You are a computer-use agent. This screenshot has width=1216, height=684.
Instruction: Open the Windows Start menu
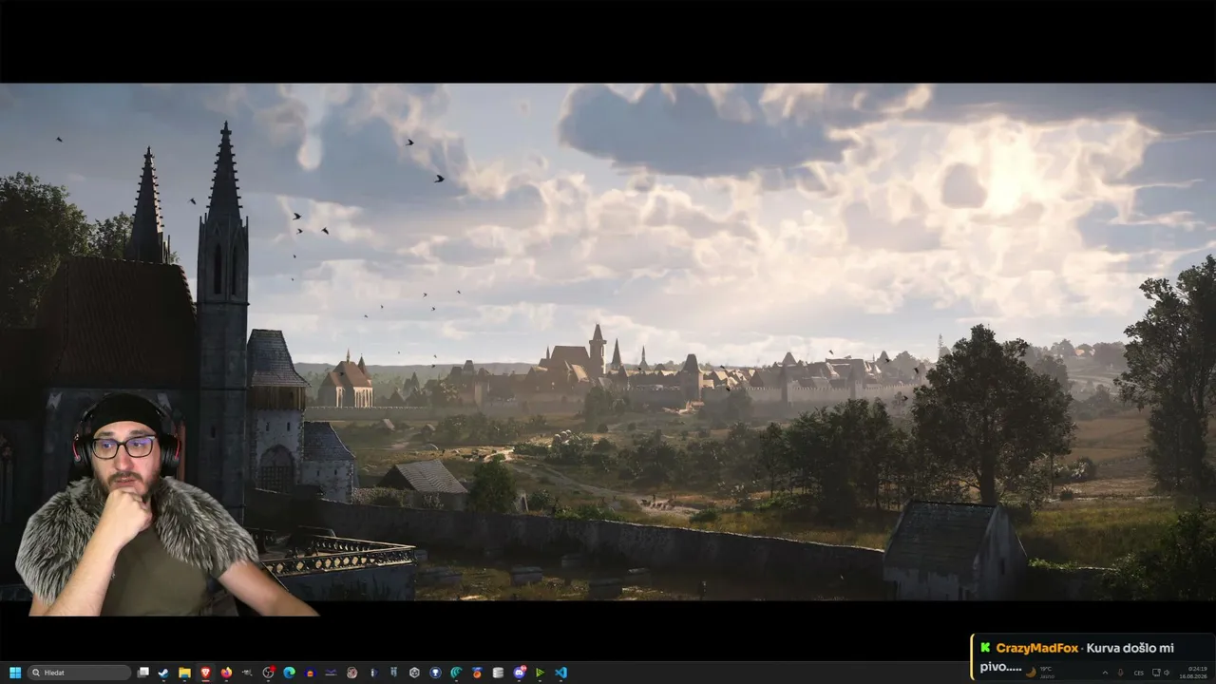(x=15, y=673)
